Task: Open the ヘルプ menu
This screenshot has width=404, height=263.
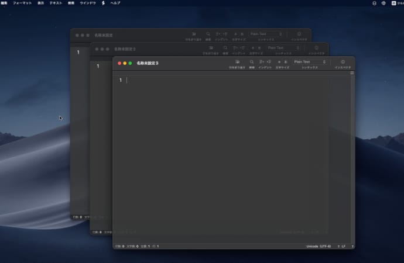Action: [115, 3]
